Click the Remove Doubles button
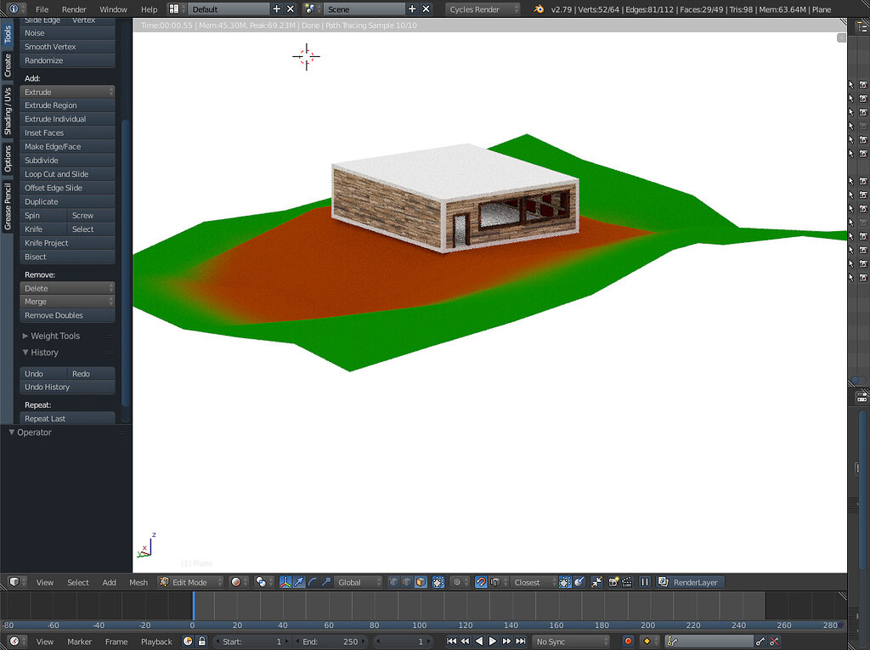 (x=67, y=315)
